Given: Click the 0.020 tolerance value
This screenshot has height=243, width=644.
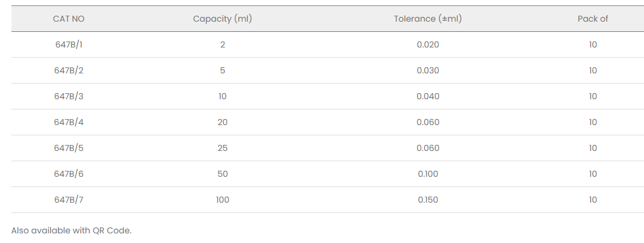Looking at the screenshot, I should (x=428, y=45).
